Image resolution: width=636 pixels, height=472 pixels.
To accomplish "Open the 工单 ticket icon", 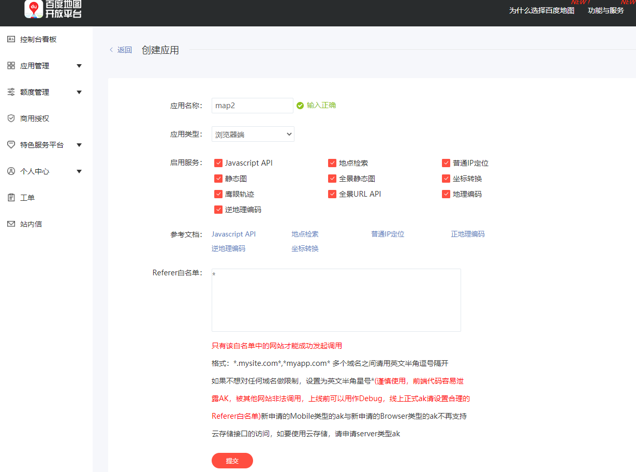I will point(11,197).
